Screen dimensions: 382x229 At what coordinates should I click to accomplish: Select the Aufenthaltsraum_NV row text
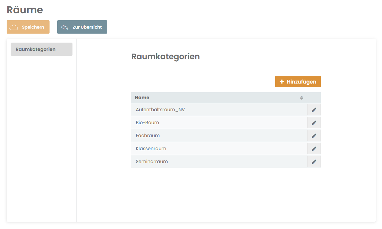point(160,110)
